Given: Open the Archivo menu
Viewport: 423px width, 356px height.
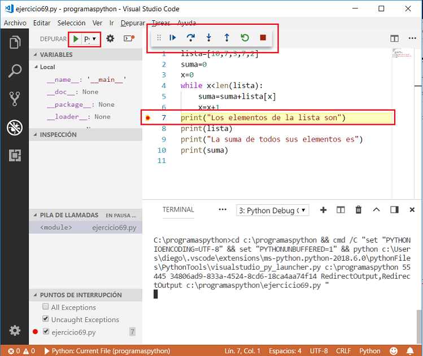Looking at the screenshot, I should click(x=15, y=23).
